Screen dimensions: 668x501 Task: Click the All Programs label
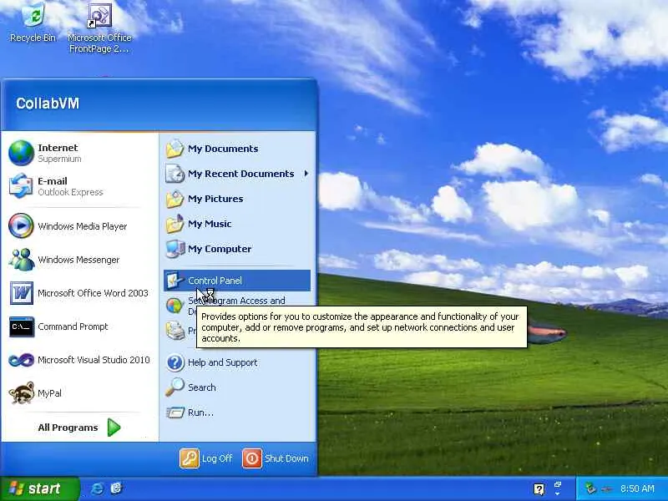coord(68,428)
